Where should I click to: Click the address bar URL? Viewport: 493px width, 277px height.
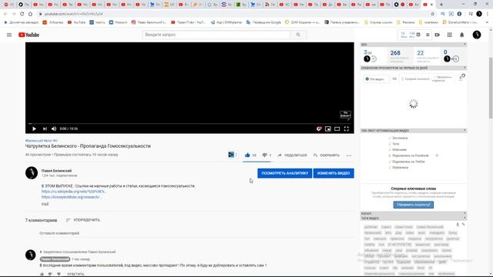(74, 14)
